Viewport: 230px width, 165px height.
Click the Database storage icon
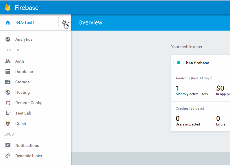tap(8, 72)
